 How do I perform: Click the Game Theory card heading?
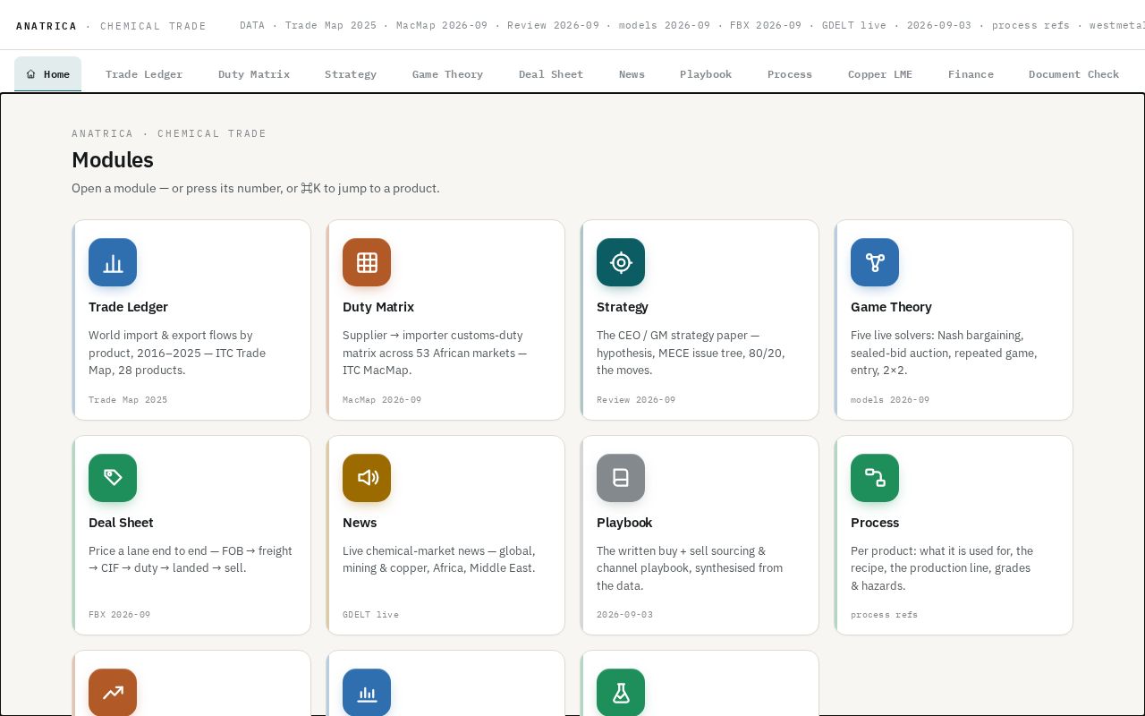(x=891, y=307)
